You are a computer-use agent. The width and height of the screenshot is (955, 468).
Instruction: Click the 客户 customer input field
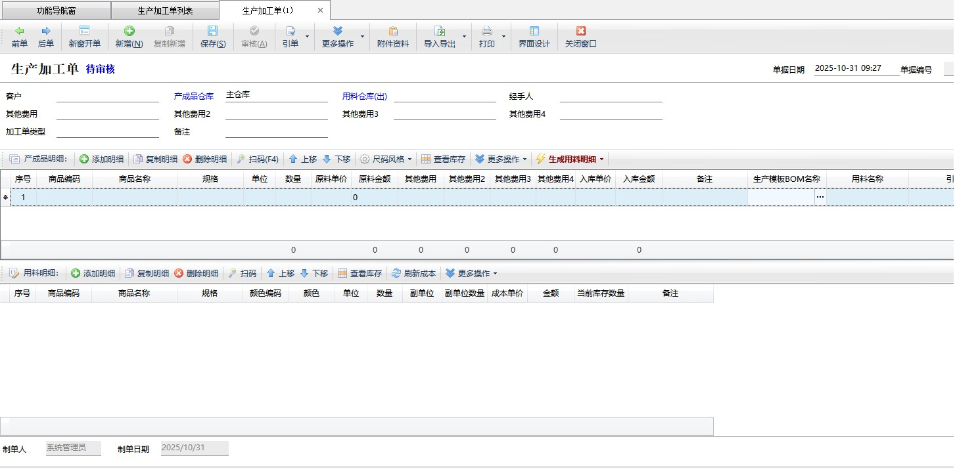(x=107, y=96)
